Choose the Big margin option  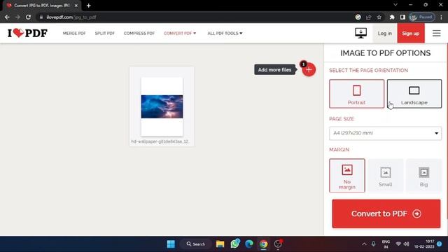(x=423, y=176)
